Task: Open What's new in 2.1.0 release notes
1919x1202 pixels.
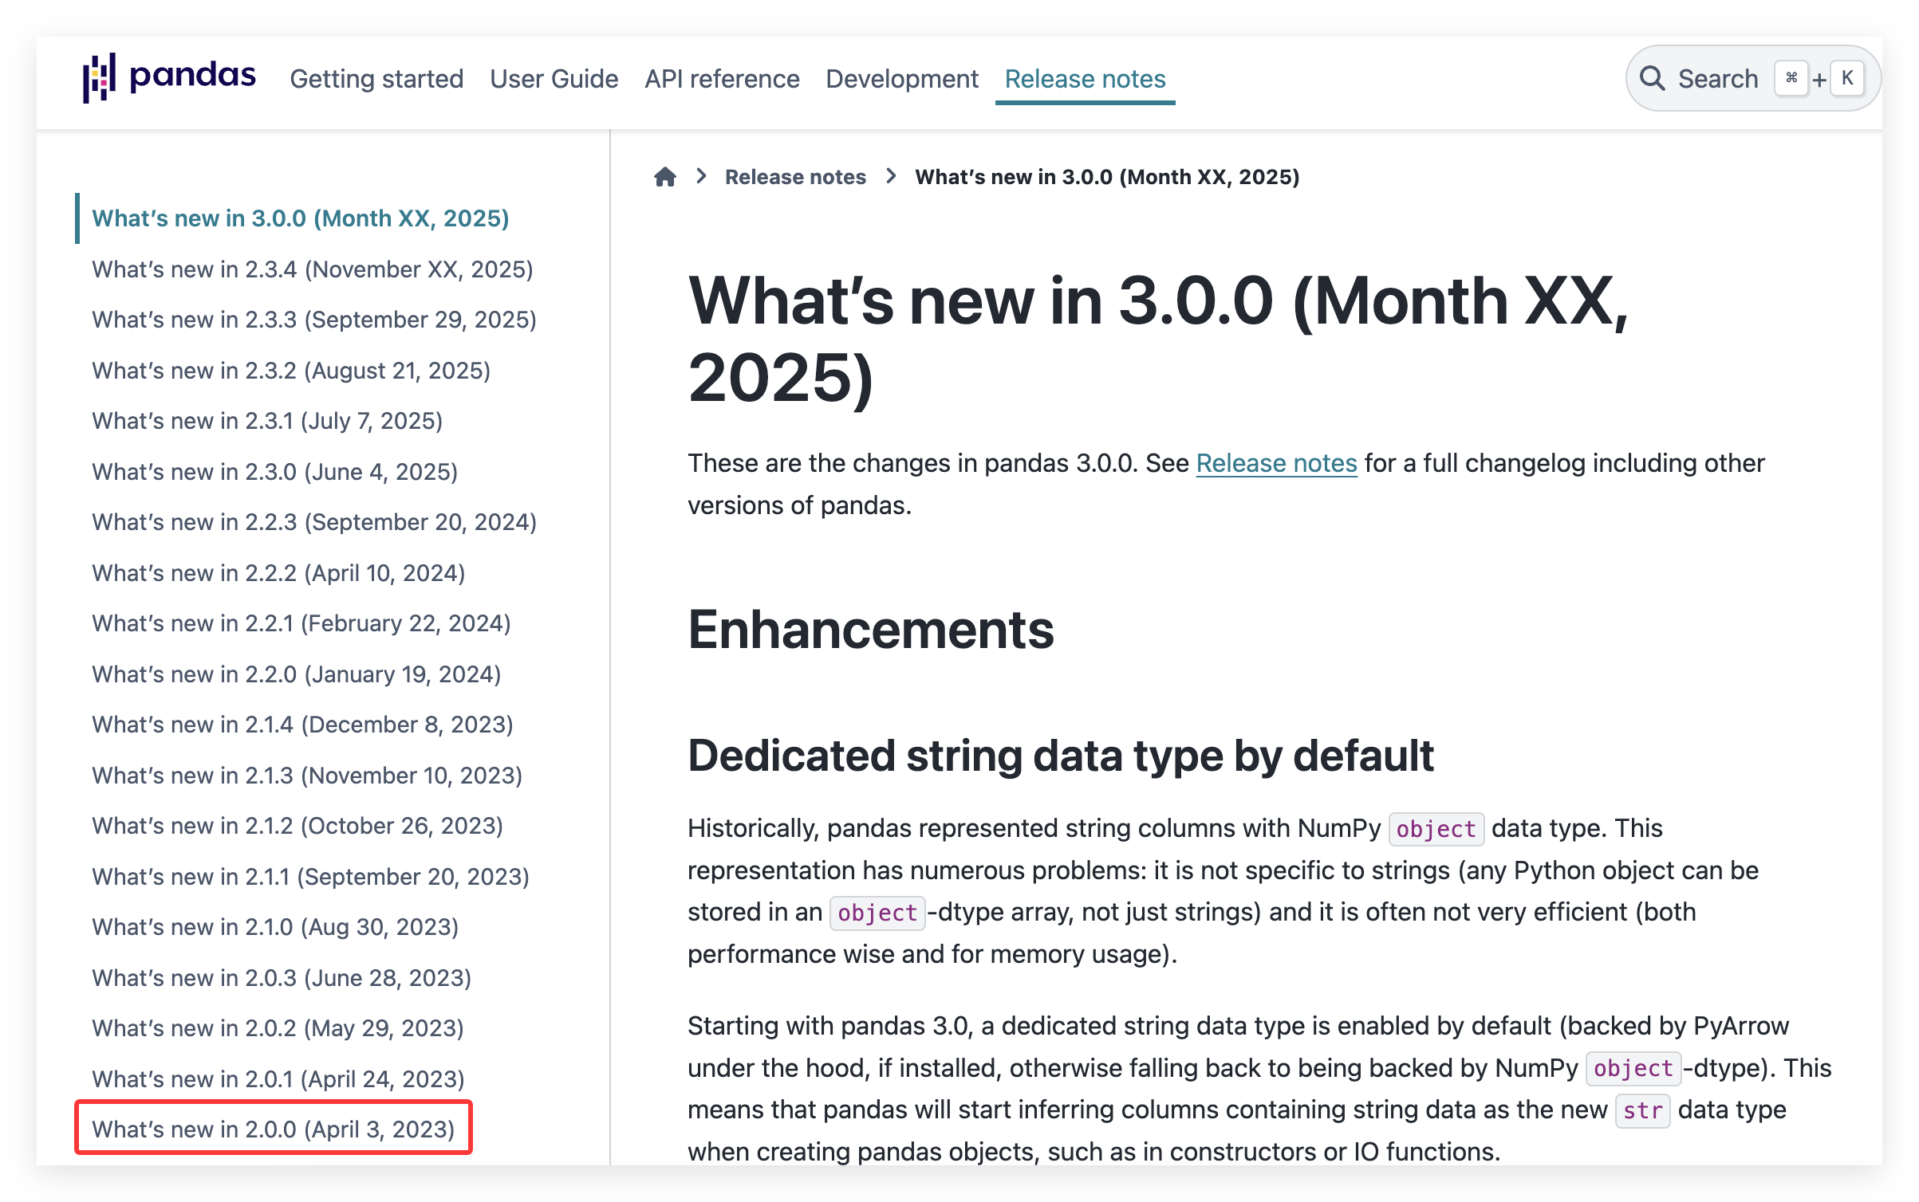Action: [x=275, y=927]
